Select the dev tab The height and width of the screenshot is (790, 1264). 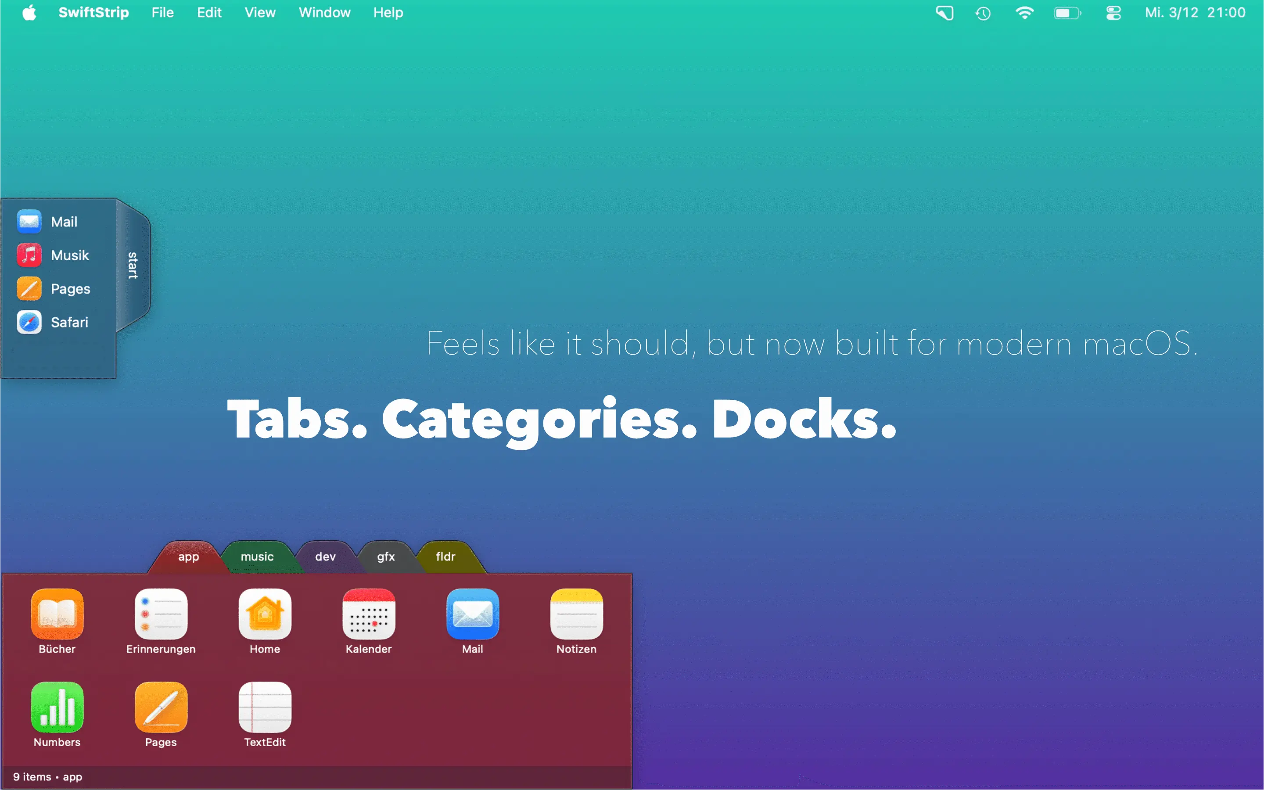click(x=325, y=557)
